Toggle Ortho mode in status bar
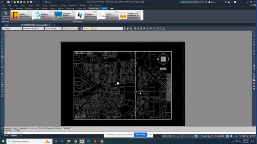 pyautogui.click(x=179, y=136)
